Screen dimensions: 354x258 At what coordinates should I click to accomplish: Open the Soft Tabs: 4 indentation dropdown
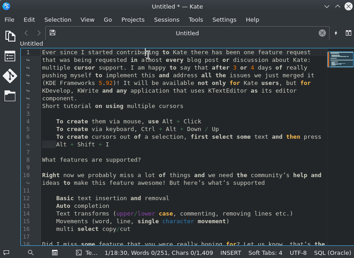[x=265, y=253]
